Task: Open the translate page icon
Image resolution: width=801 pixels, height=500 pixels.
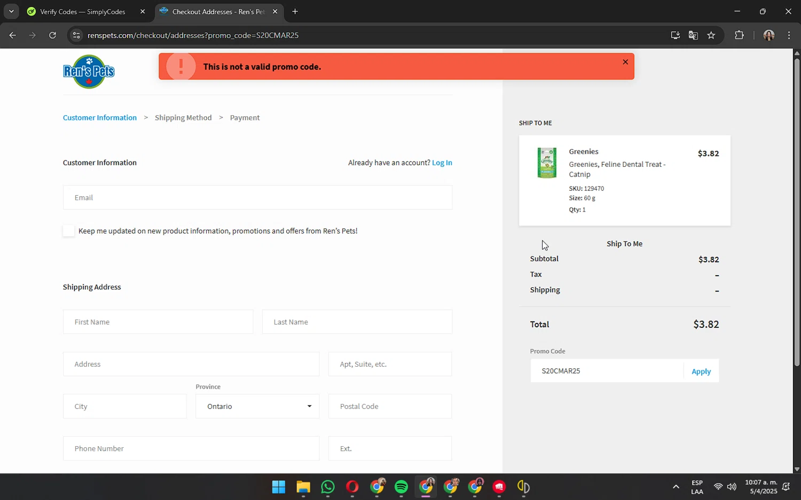Action: click(x=693, y=35)
